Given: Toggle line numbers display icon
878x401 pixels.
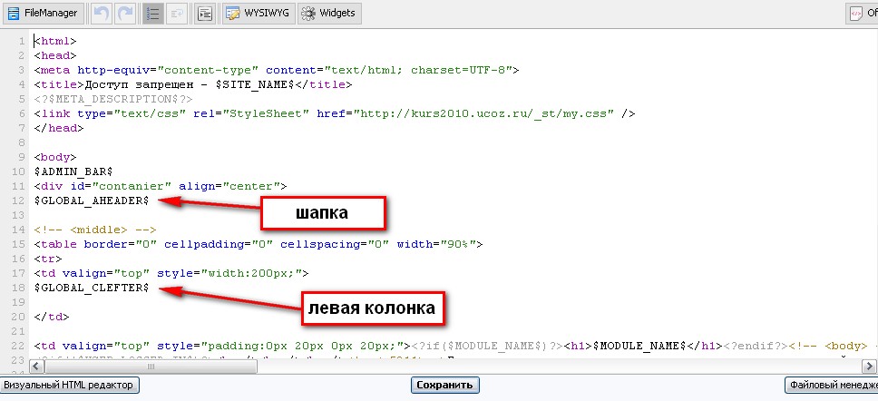Looking at the screenshot, I should click(153, 14).
